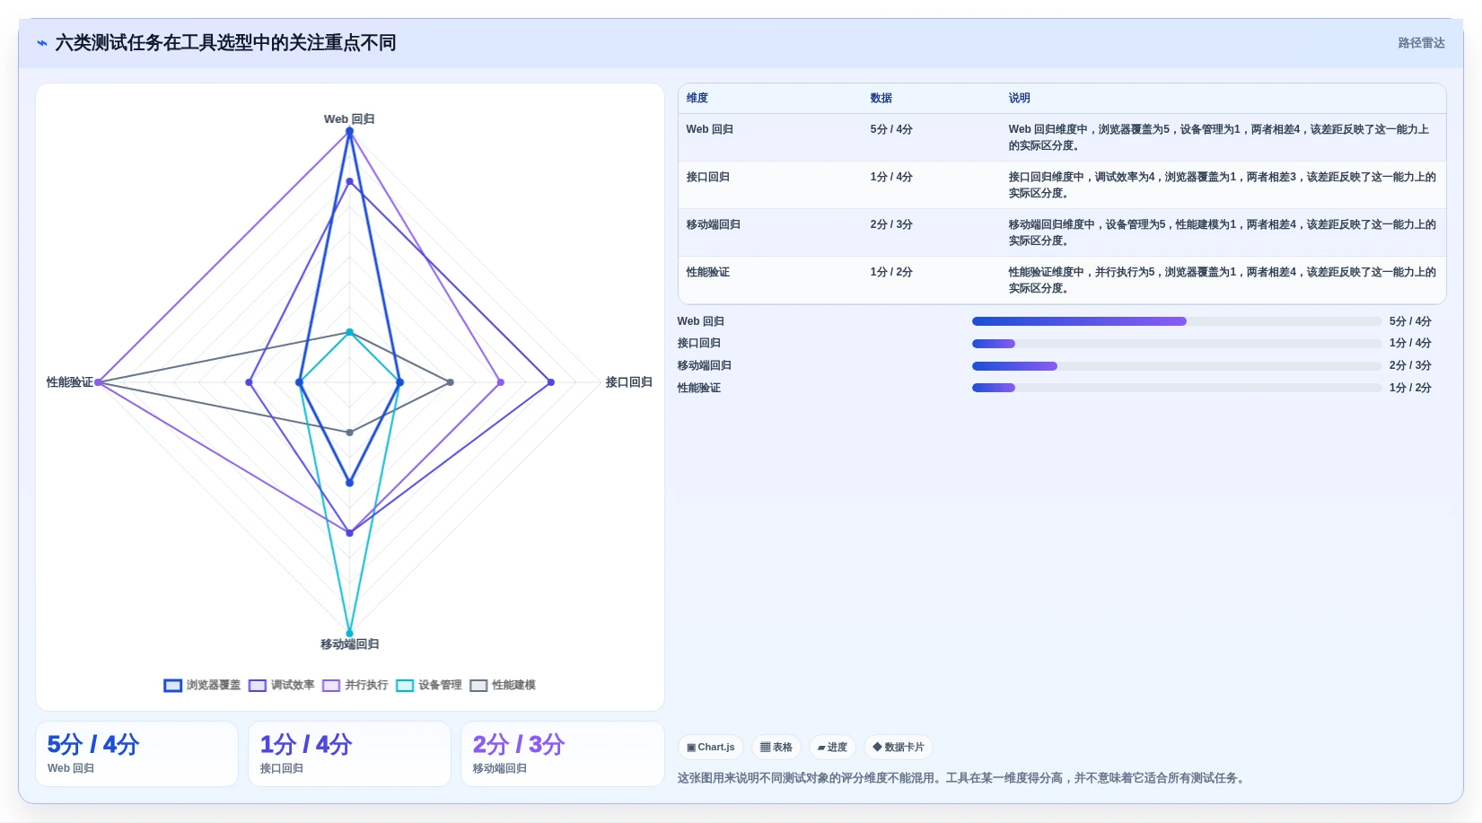Click the Web 回归 progress bar
The width and height of the screenshot is (1482, 823).
pyautogui.click(x=1177, y=321)
